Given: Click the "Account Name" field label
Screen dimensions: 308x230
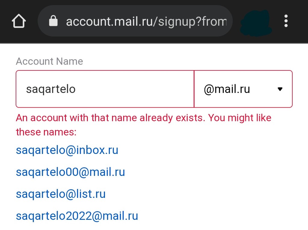Looking at the screenshot, I should 49,61.
